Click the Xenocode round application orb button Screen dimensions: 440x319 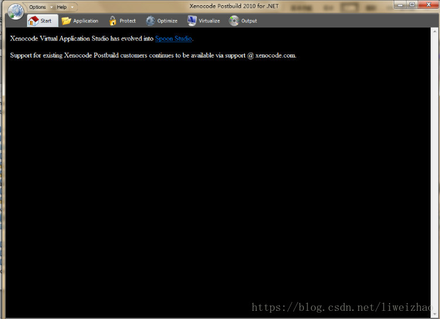(x=16, y=12)
